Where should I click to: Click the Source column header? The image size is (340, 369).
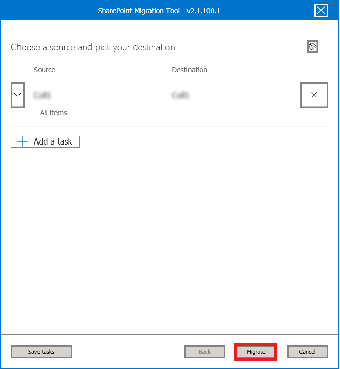[x=45, y=70]
